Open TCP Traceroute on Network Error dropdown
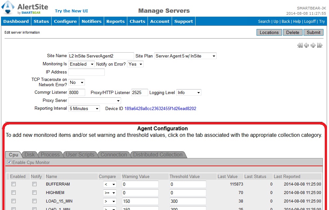The image size is (329, 210). (77, 82)
